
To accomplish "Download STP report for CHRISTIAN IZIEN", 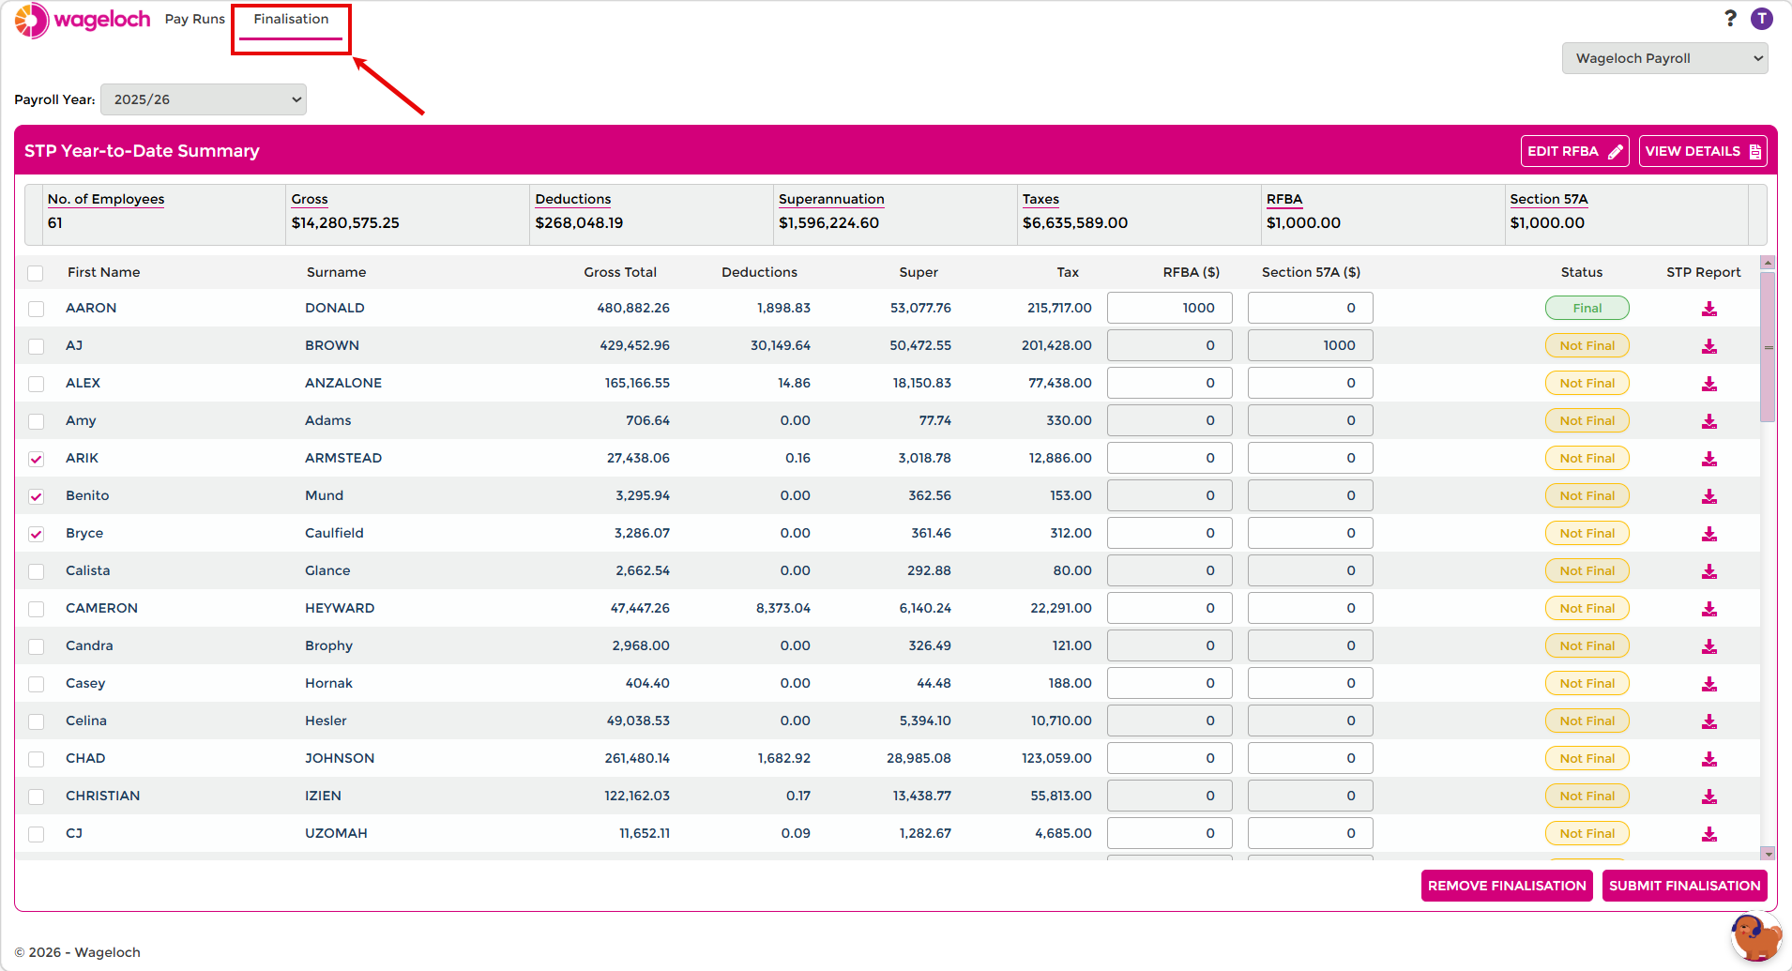I will [x=1709, y=797].
